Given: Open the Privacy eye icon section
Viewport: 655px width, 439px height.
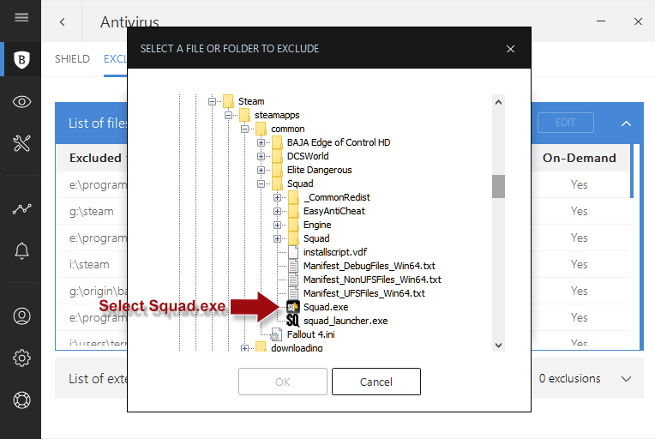Looking at the screenshot, I should click(21, 101).
